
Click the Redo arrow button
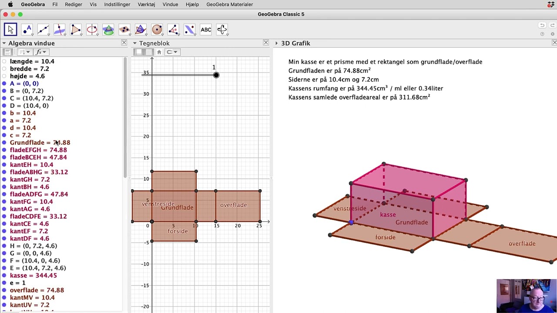coord(553,25)
